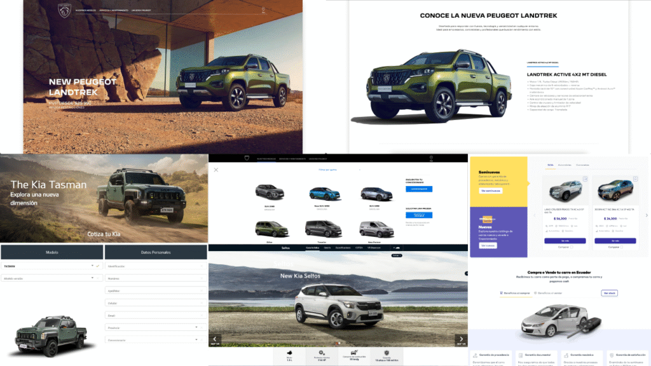The width and height of the screenshot is (651, 366).
Task: Click right arrow of used car listing carousel
Action: [x=647, y=215]
